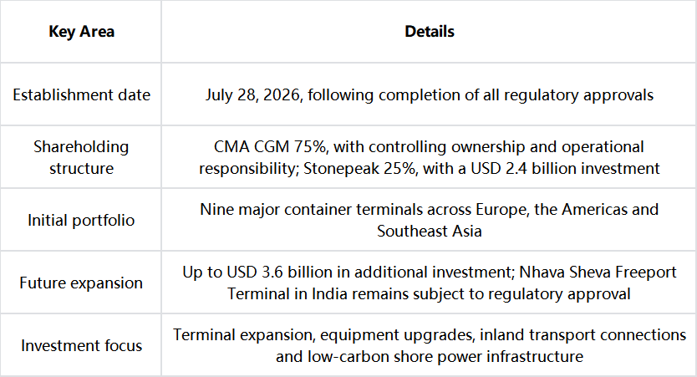The width and height of the screenshot is (697, 377).
Task: Click the Key Area column header
Action: [x=81, y=32]
